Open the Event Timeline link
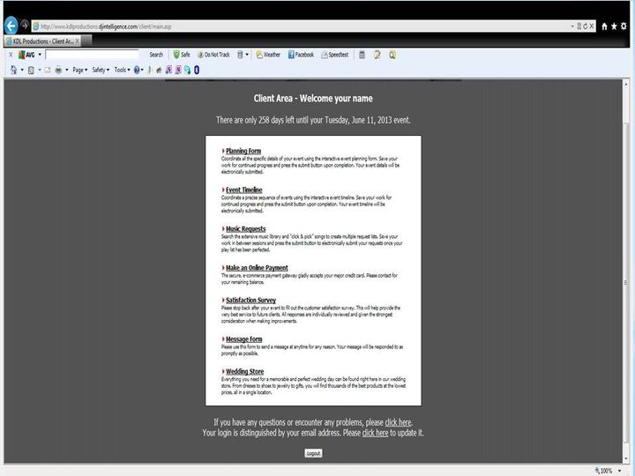 (x=244, y=190)
